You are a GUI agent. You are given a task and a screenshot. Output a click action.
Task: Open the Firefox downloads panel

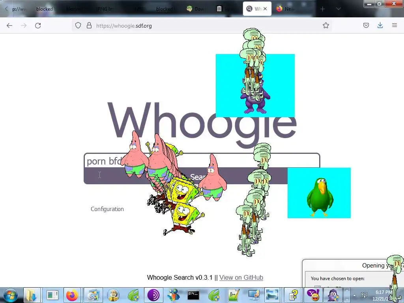[380, 26]
